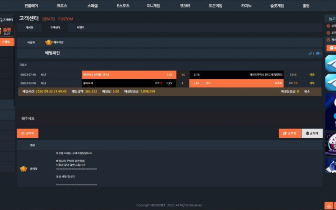Open the 인플레이 top menu
Image resolution: width=336 pixels, height=210 pixels.
coord(31,6)
